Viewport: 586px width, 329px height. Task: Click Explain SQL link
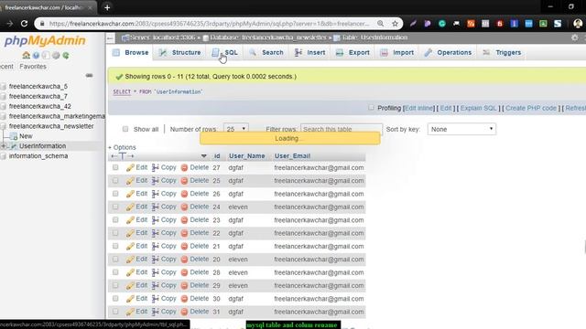coord(478,108)
